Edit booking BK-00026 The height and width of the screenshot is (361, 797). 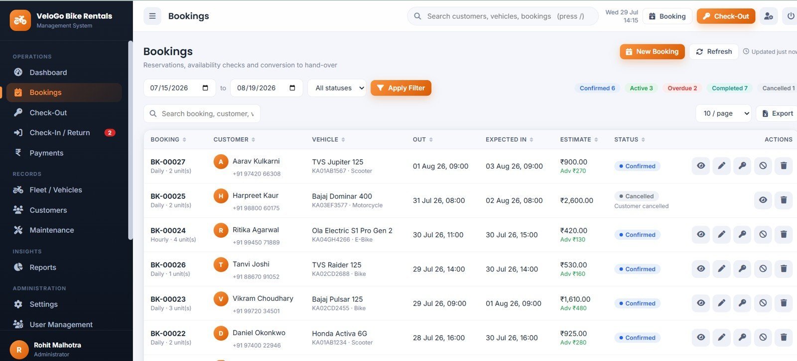point(721,269)
